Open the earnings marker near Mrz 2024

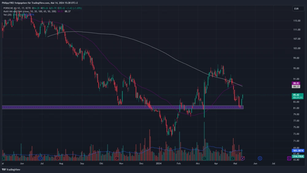[x=204, y=158]
